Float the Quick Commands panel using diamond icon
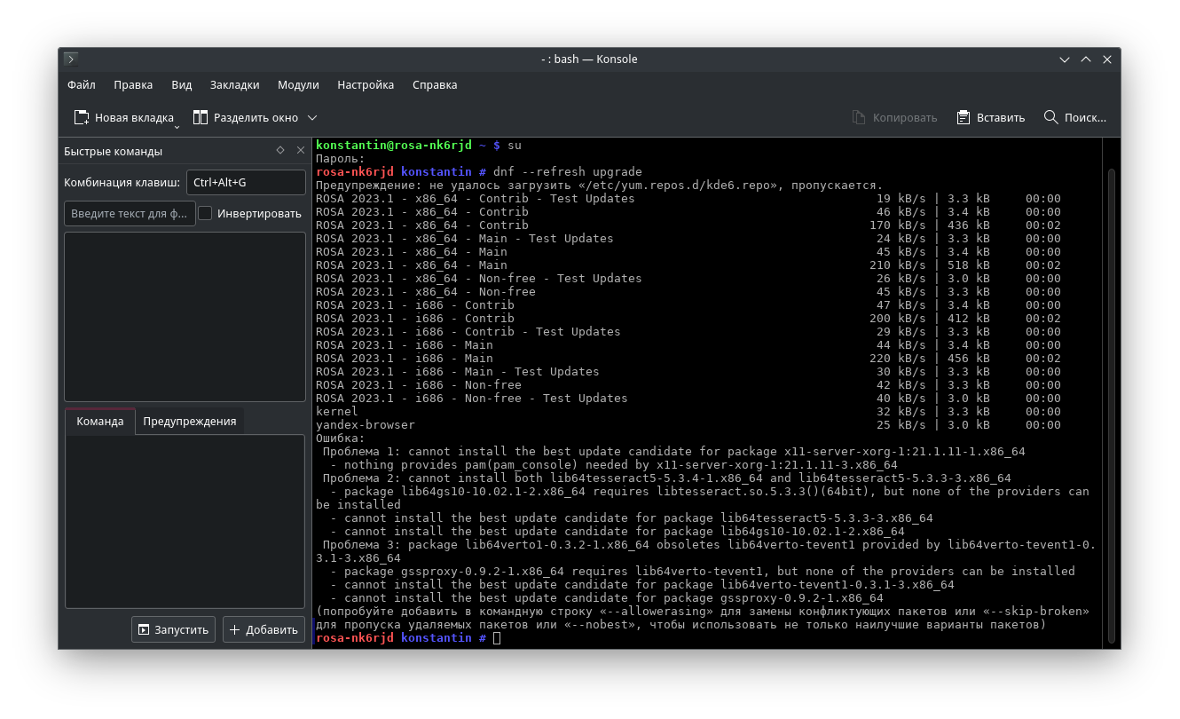 click(280, 151)
